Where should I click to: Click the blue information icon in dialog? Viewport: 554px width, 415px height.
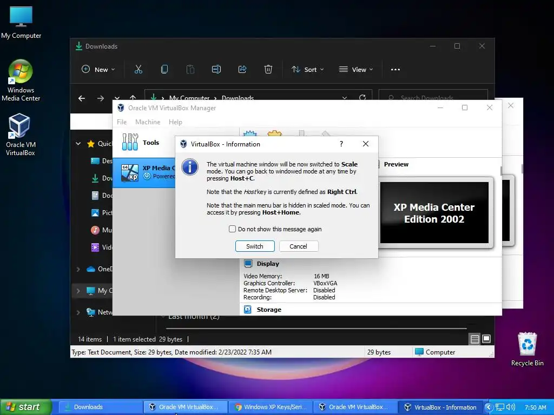[190, 167]
